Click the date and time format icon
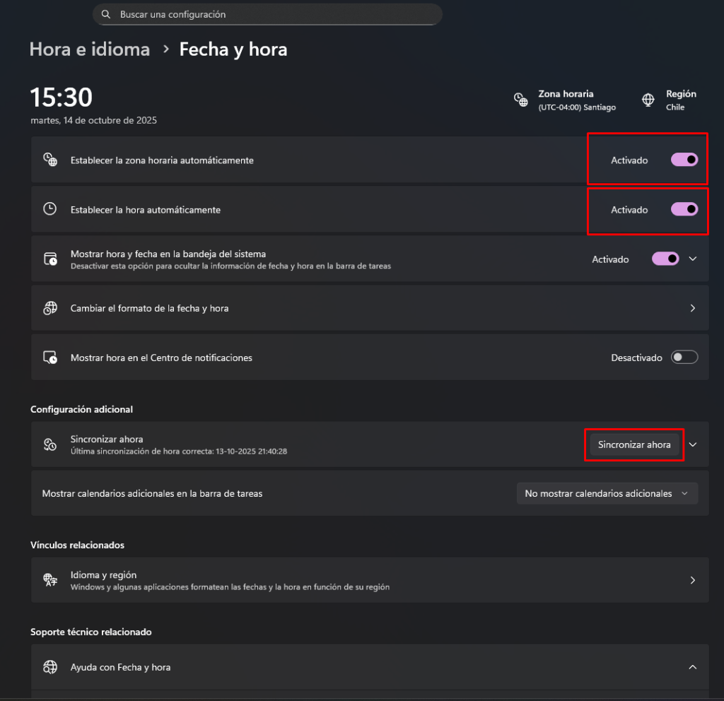724x701 pixels. pos(50,308)
